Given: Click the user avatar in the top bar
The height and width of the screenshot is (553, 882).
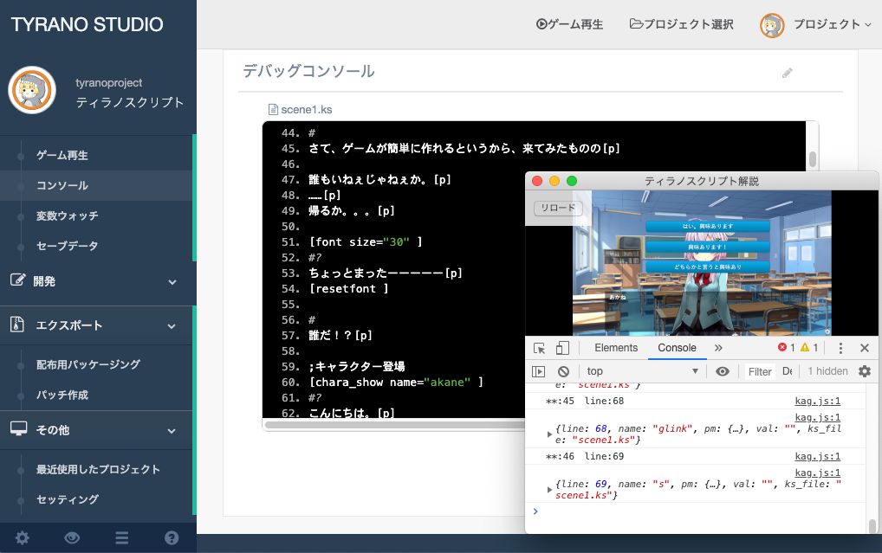Looking at the screenshot, I should click(772, 25).
